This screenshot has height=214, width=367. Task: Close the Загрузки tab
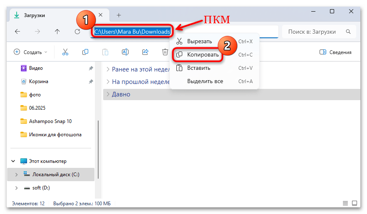coord(101,15)
